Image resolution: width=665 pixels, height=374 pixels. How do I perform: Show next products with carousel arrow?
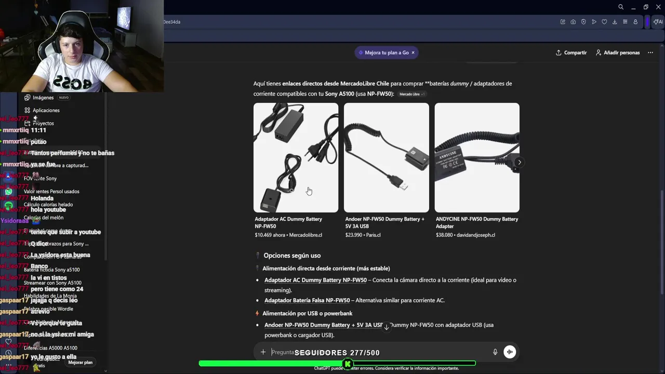(x=519, y=162)
